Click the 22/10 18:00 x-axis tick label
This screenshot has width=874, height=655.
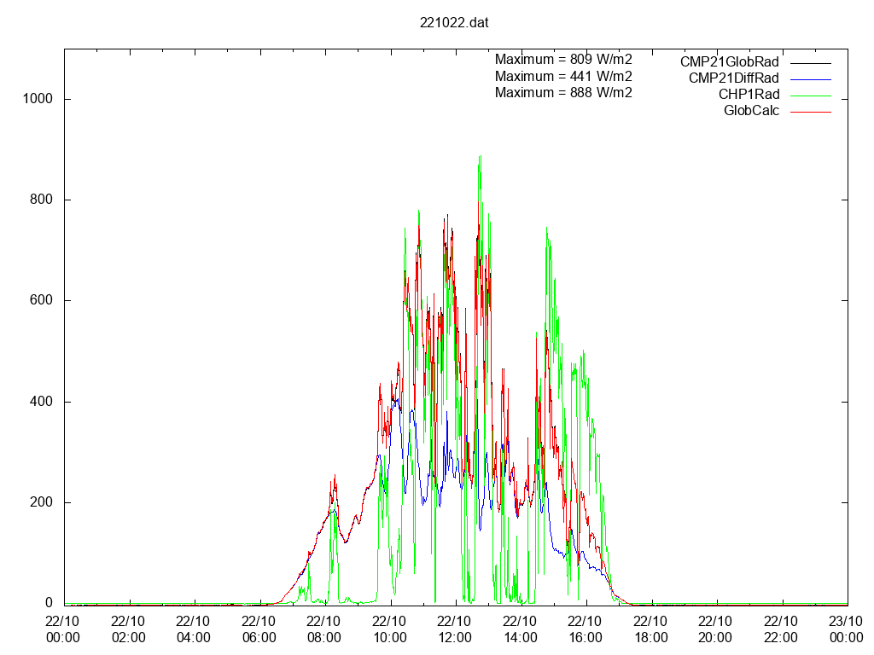[x=650, y=629]
